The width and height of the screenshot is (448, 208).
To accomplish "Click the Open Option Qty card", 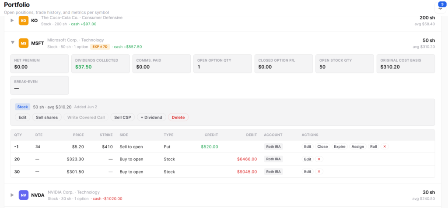I will (223, 64).
